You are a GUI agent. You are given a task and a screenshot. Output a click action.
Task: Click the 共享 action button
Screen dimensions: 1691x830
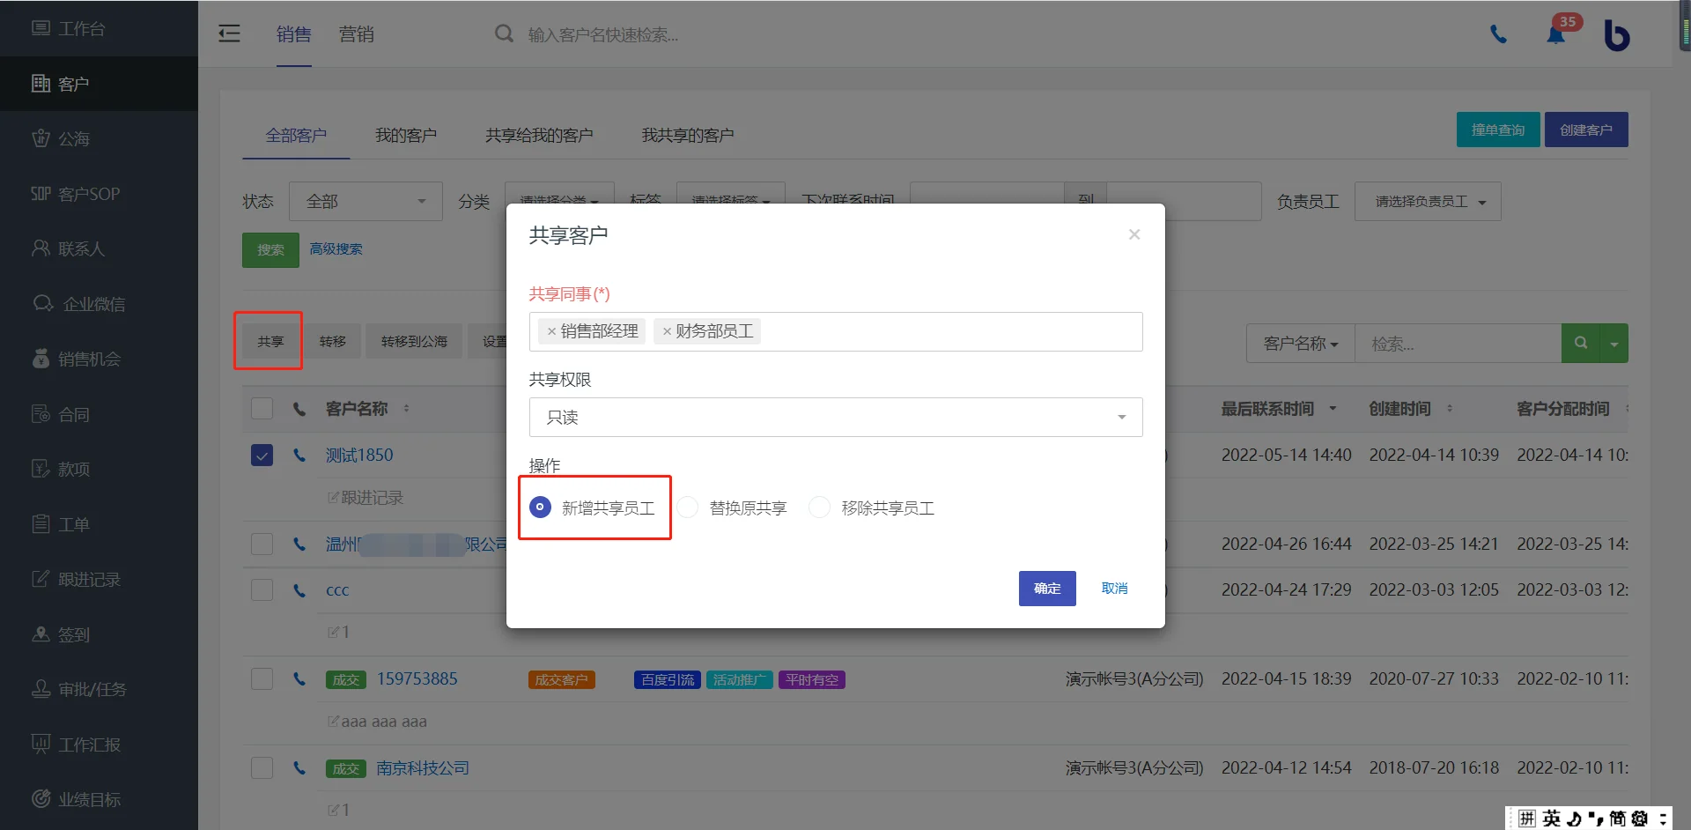click(x=270, y=341)
